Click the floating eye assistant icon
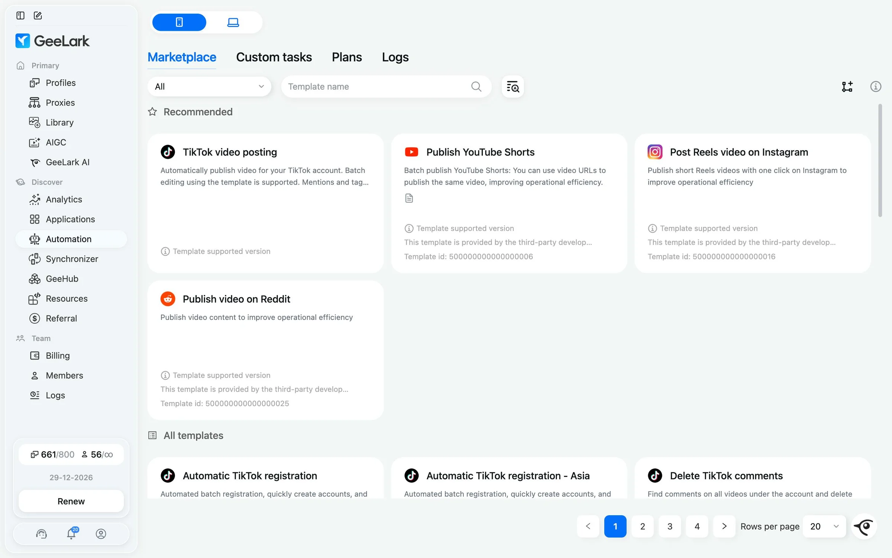Image resolution: width=892 pixels, height=558 pixels. tap(864, 526)
